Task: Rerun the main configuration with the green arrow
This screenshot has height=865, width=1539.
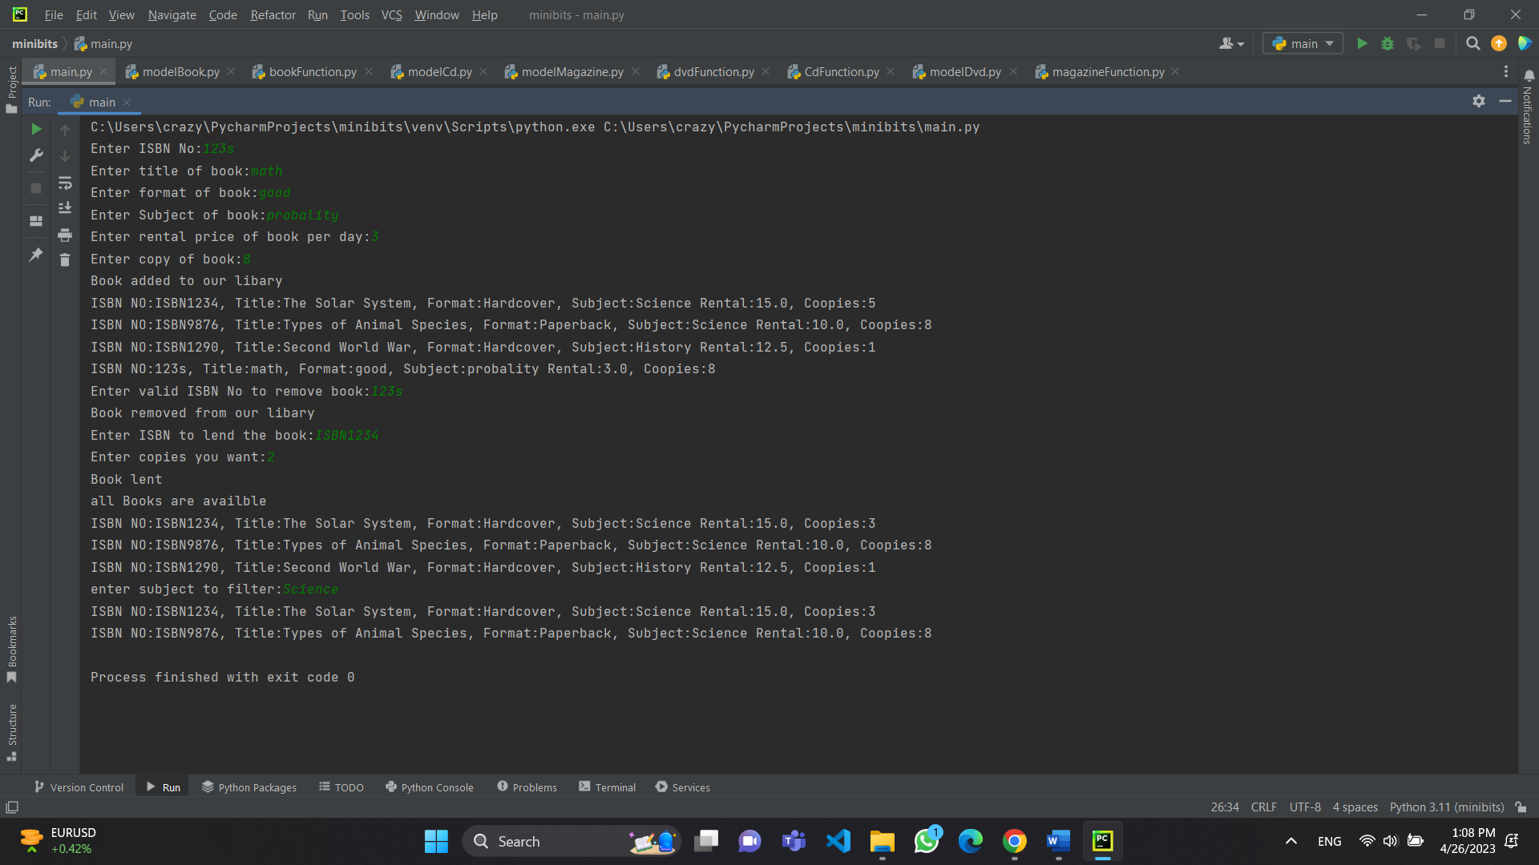Action: (35, 129)
